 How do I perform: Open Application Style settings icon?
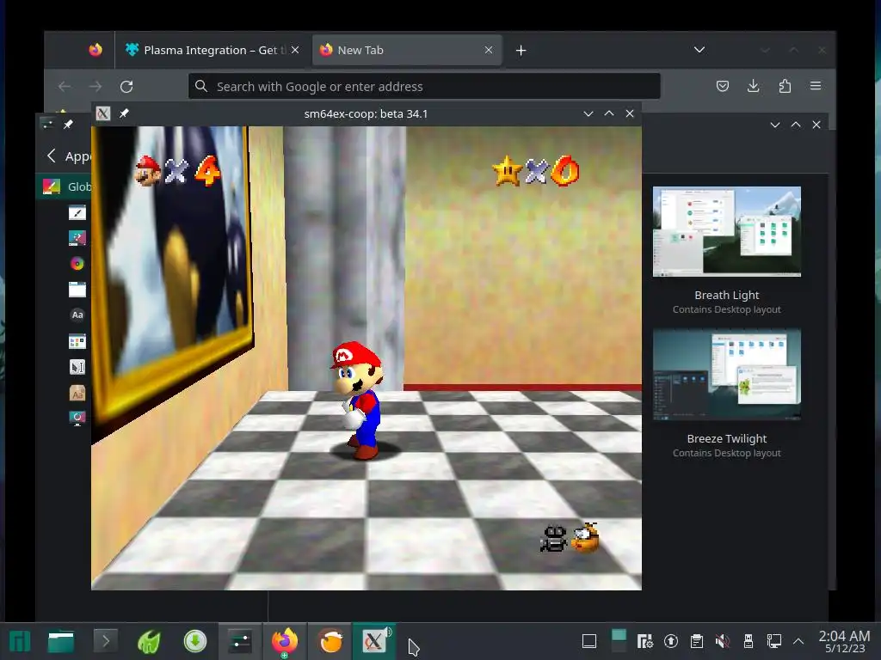click(x=77, y=213)
